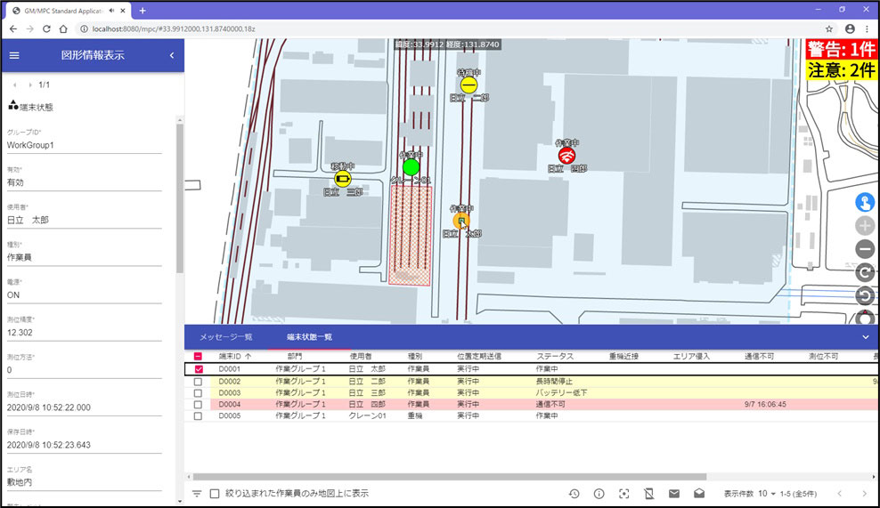Click the opened envelope icon

[x=699, y=494]
